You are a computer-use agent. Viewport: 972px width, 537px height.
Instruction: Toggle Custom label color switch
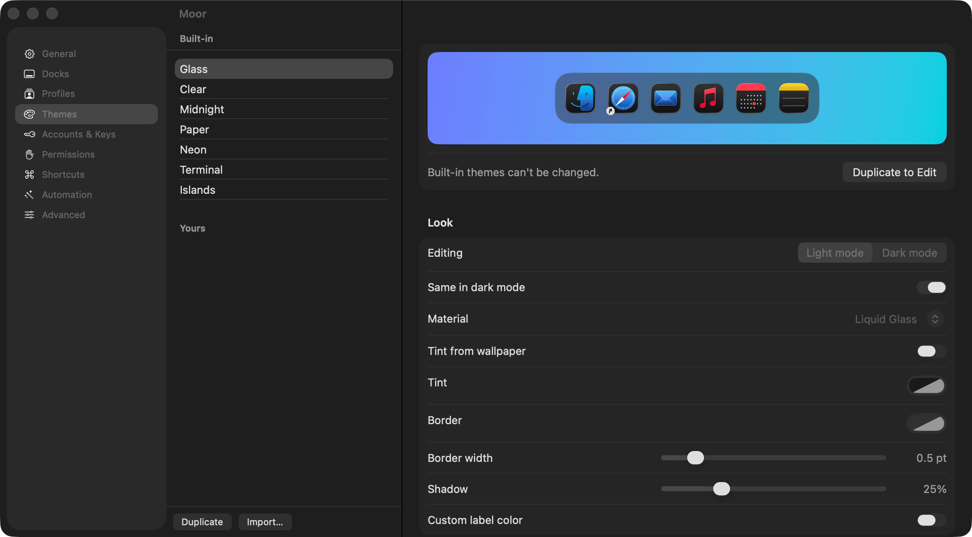pos(931,520)
